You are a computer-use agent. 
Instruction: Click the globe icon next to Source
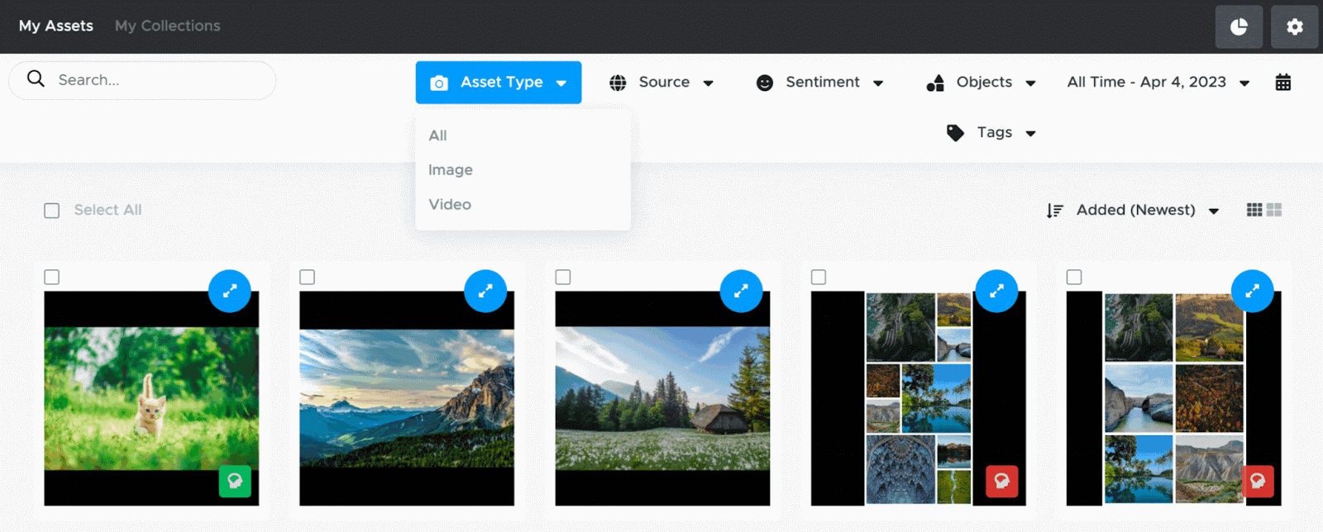618,83
